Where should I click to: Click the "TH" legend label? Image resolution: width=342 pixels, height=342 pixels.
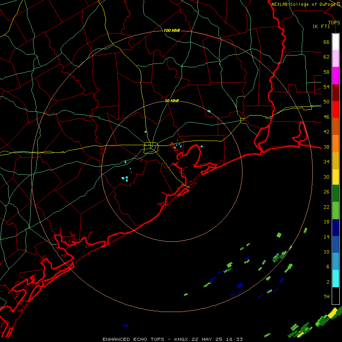(326, 297)
